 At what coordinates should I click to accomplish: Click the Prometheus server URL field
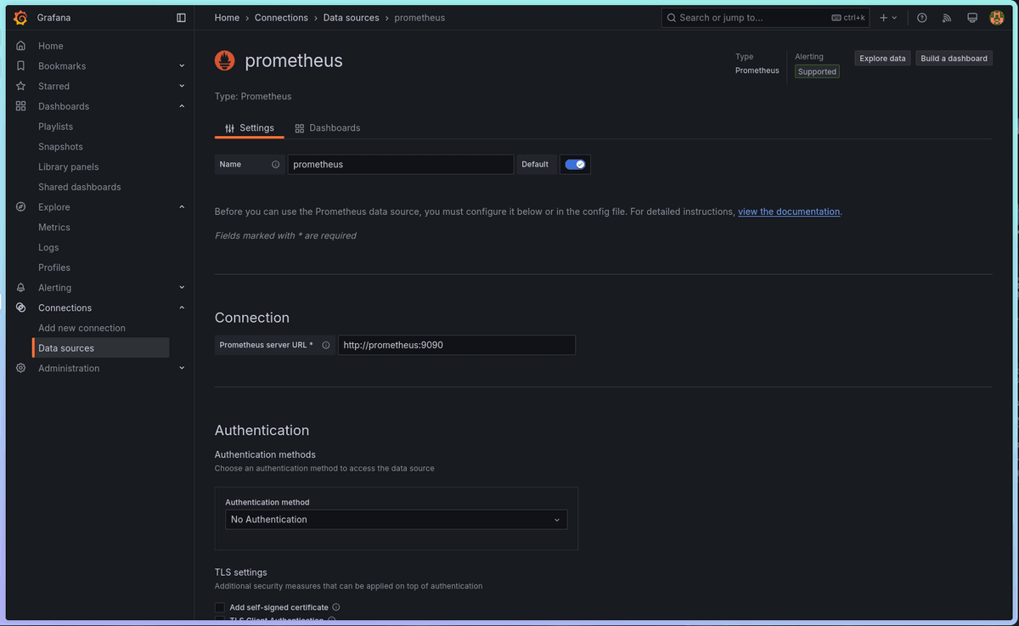[x=457, y=345]
